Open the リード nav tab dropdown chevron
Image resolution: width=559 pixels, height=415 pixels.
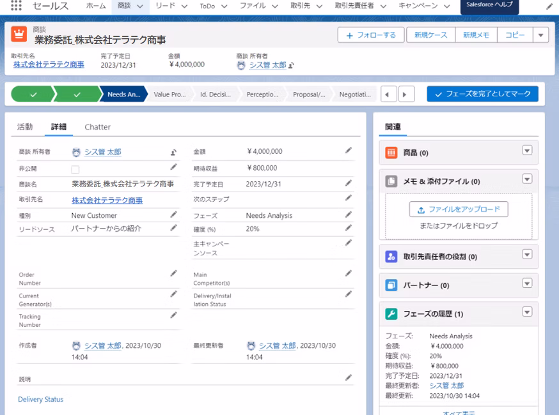[x=184, y=6]
